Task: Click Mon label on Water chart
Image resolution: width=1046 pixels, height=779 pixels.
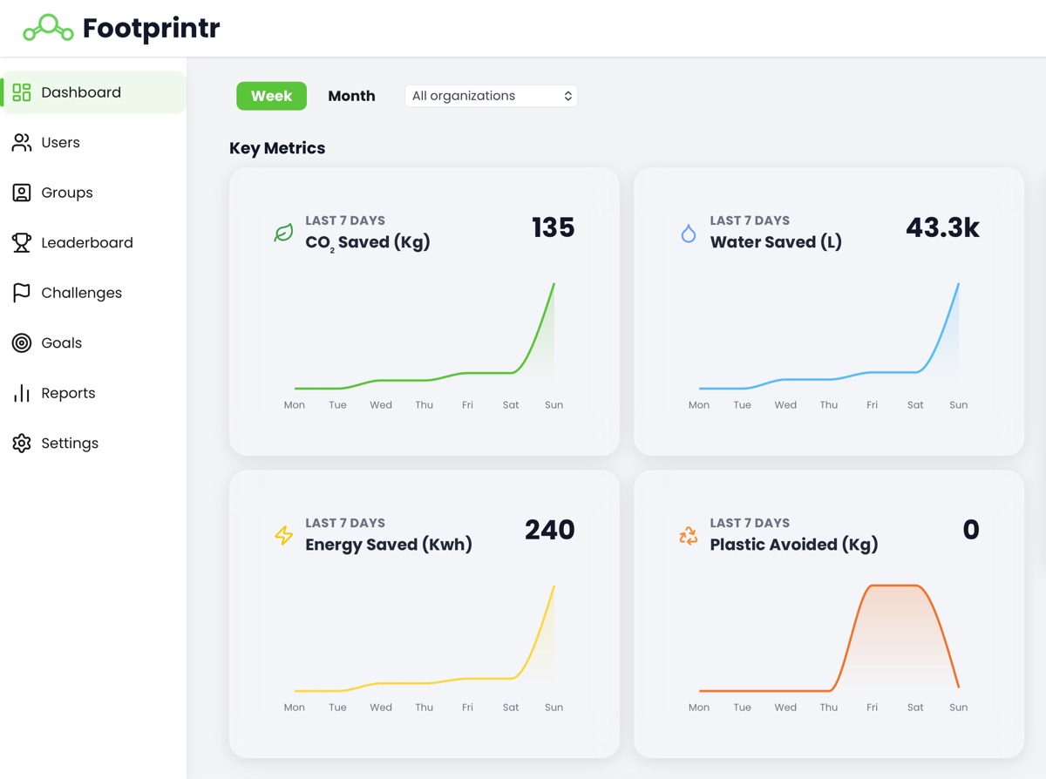Action: coord(699,405)
